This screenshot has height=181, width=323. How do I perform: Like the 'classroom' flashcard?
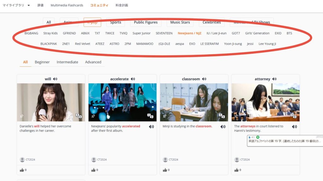[165, 170]
